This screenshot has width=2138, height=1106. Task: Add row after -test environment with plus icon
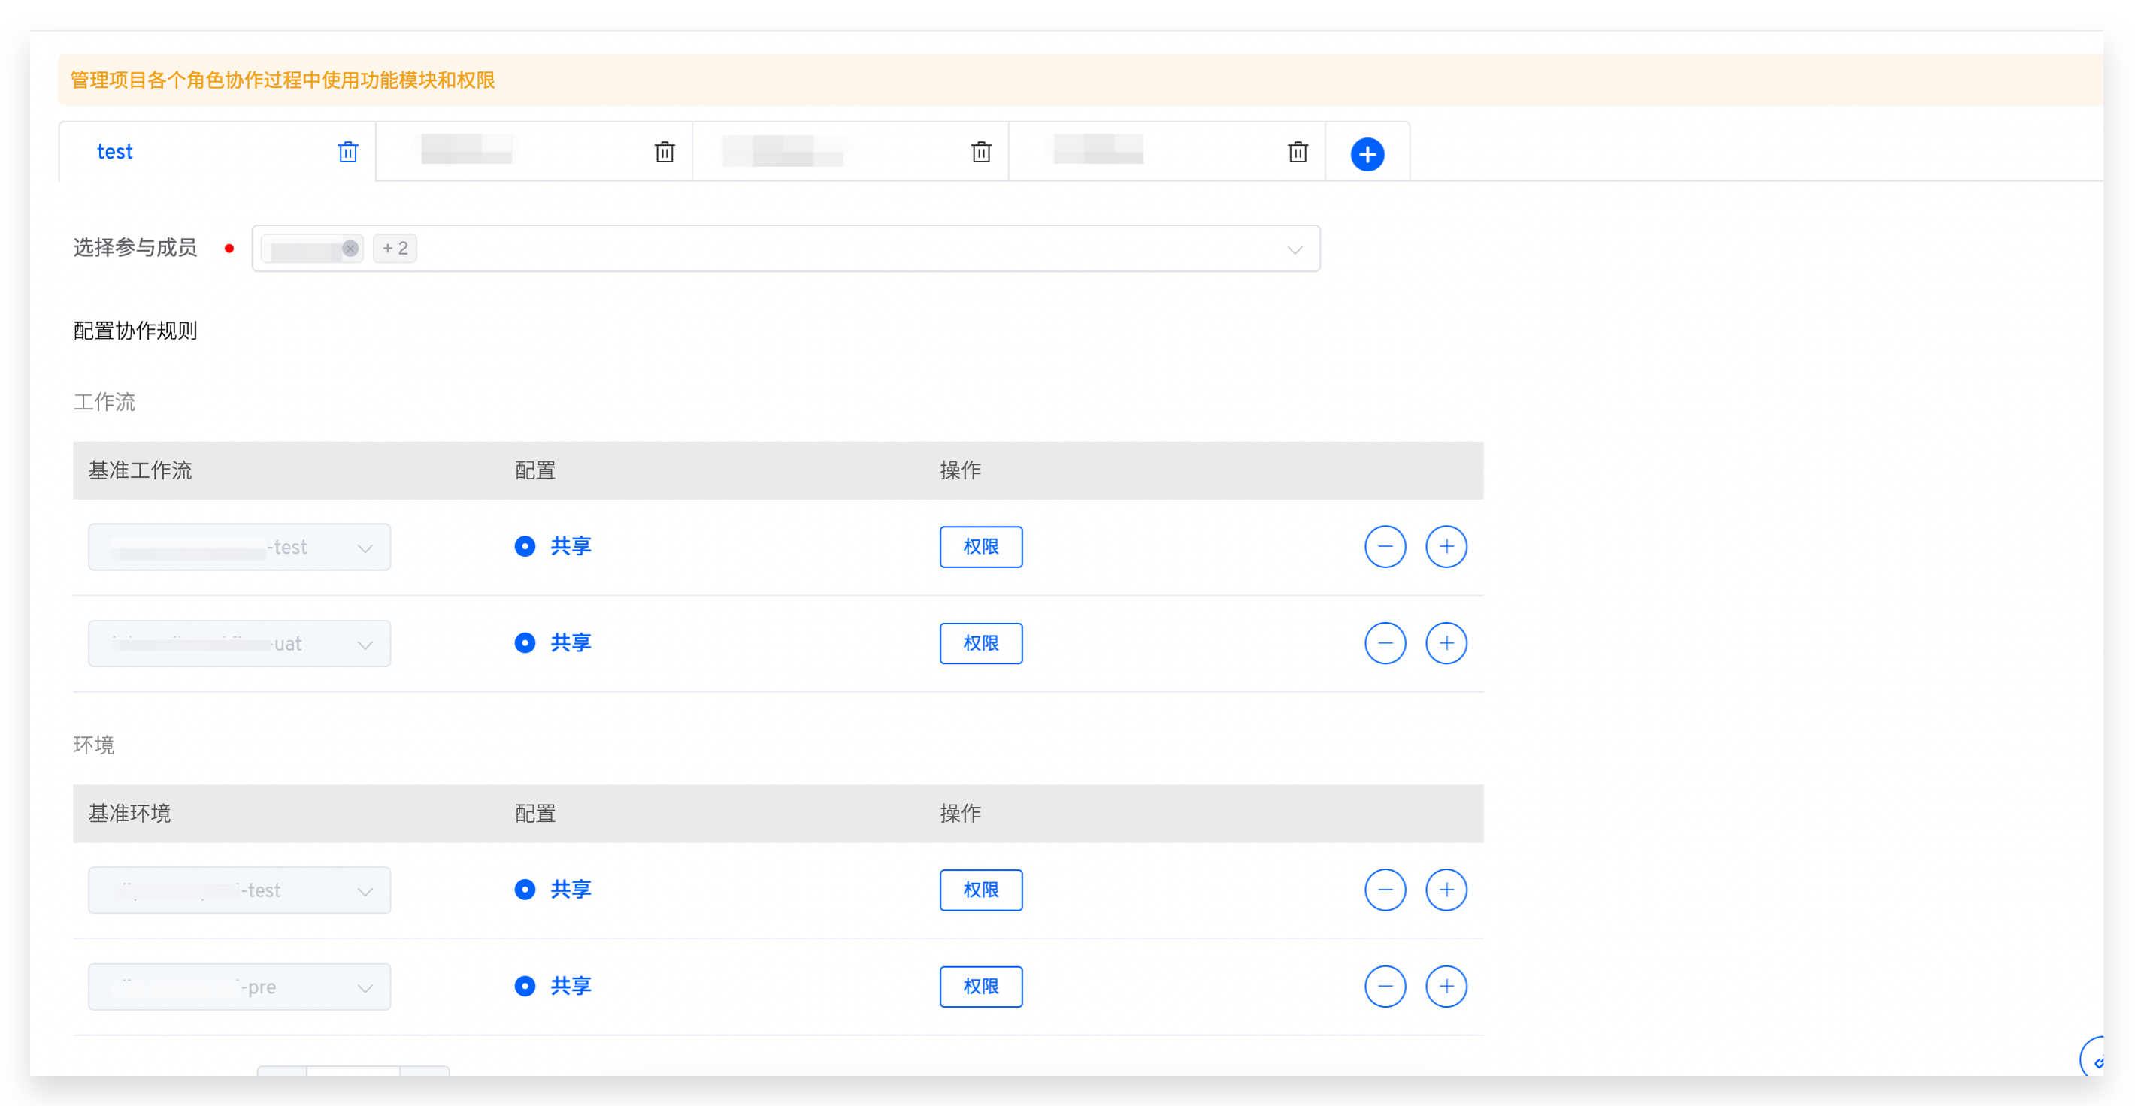coord(1446,890)
